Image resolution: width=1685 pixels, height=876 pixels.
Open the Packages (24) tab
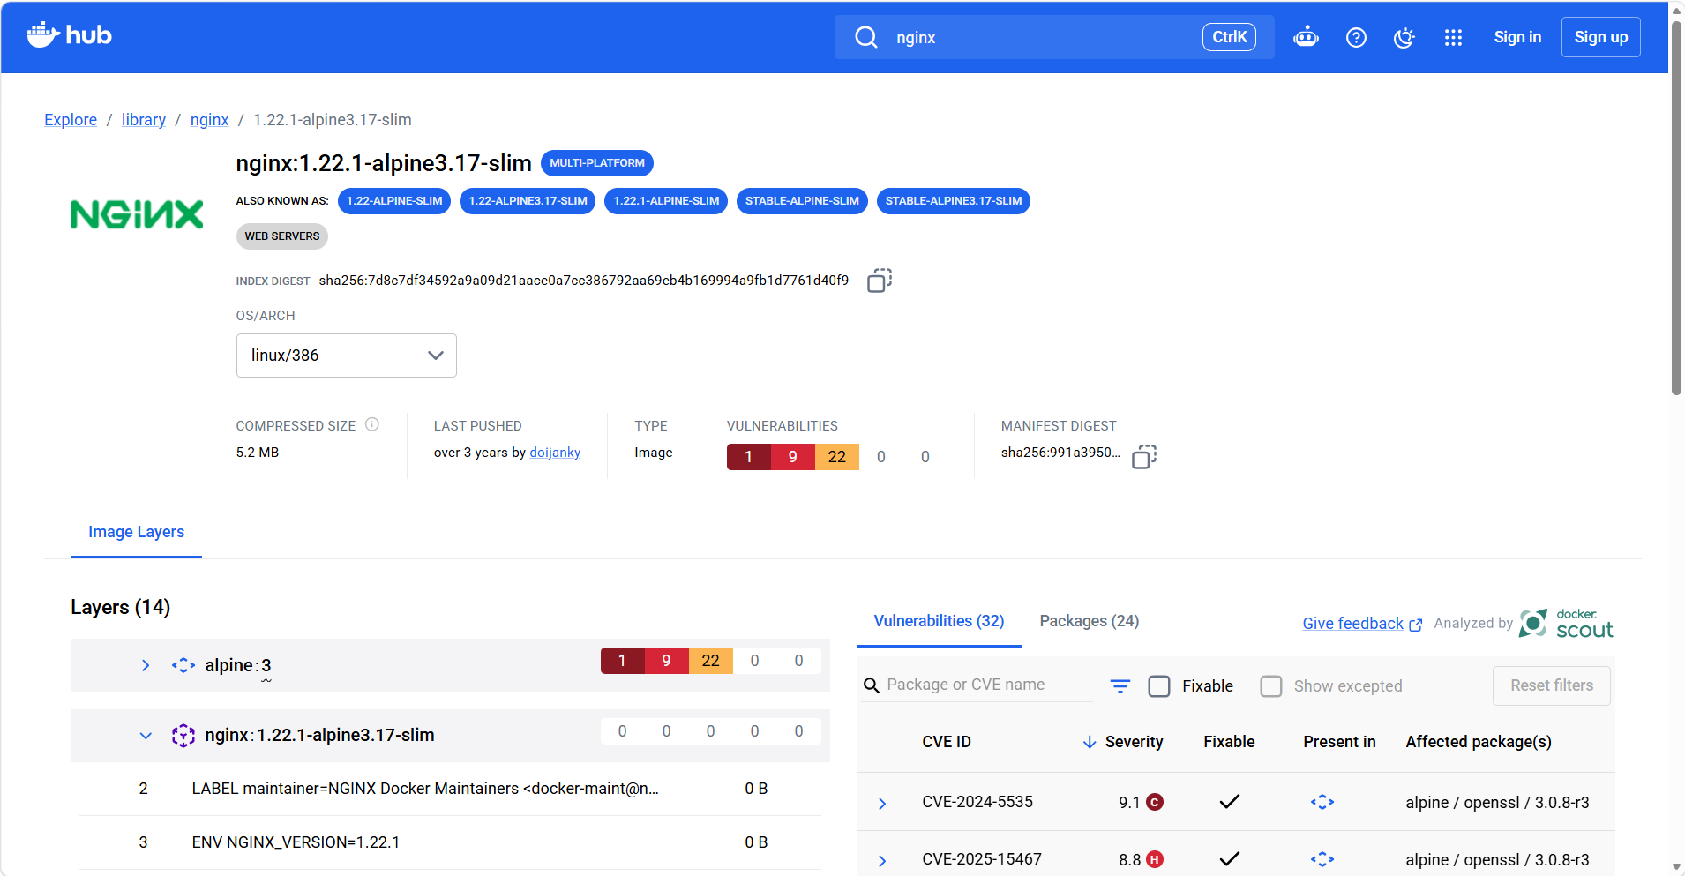coord(1090,621)
